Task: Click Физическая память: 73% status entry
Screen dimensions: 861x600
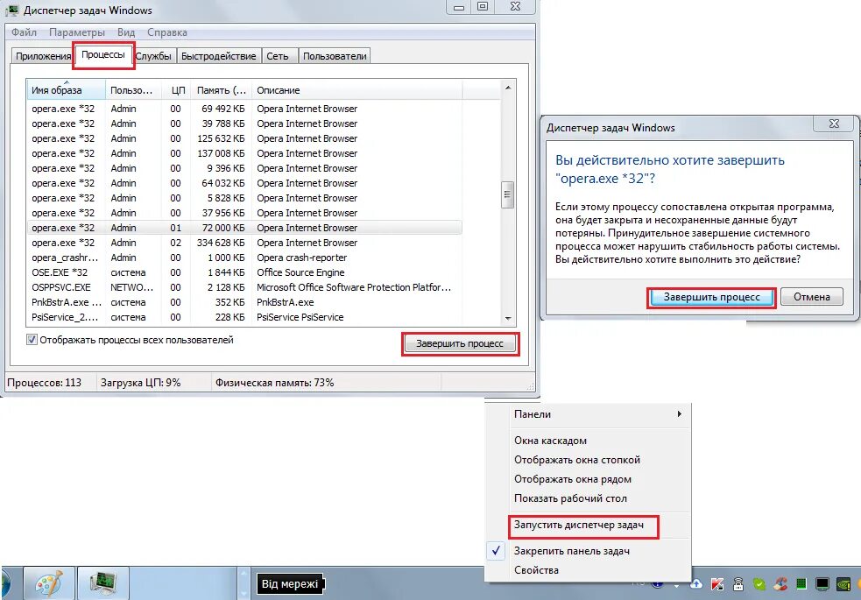Action: [x=274, y=383]
